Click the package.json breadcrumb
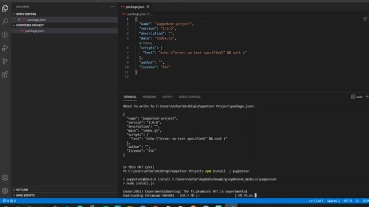Screen dimensions: 369x207 (x=137, y=14)
